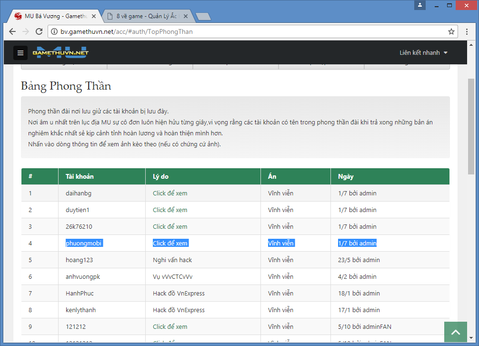479x346 pixels.
Task: Open the hamburger sidebar menu
Action: (20, 53)
